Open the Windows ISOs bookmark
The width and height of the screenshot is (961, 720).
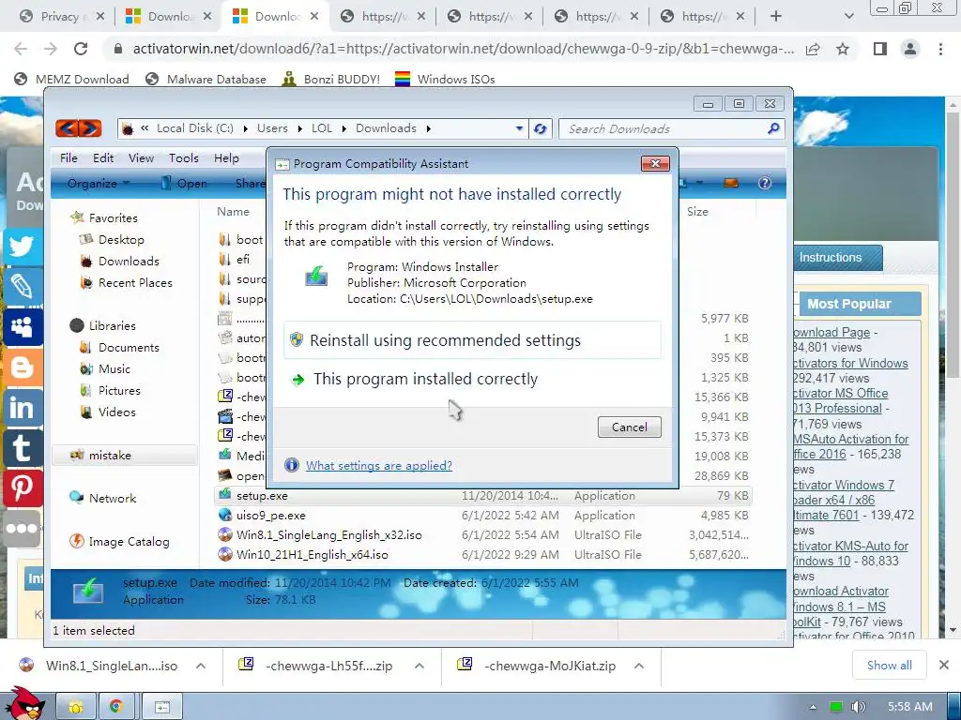tap(445, 79)
